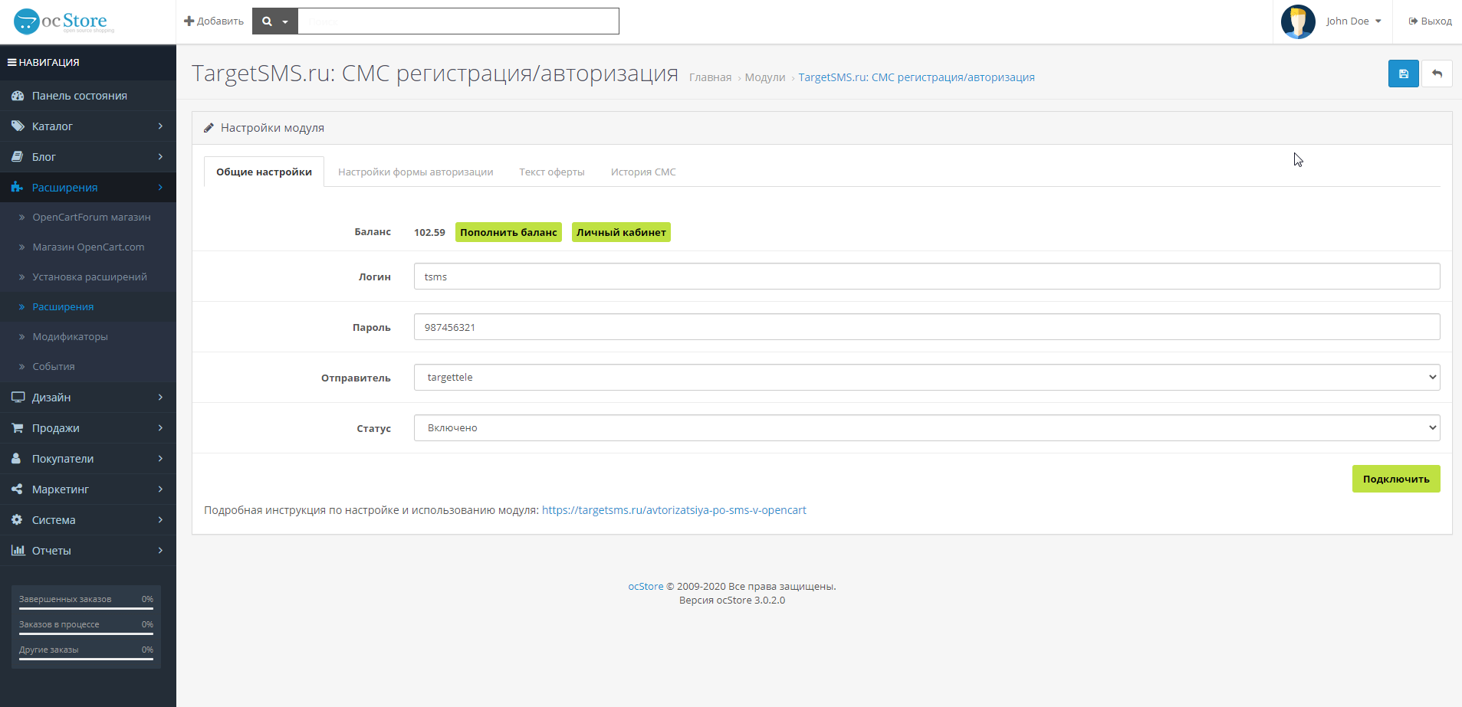Click the Другие заказы progress label
The image size is (1462, 707).
coord(49,650)
